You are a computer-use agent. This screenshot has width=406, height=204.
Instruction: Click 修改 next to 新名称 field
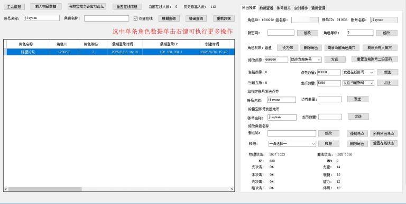329,133
